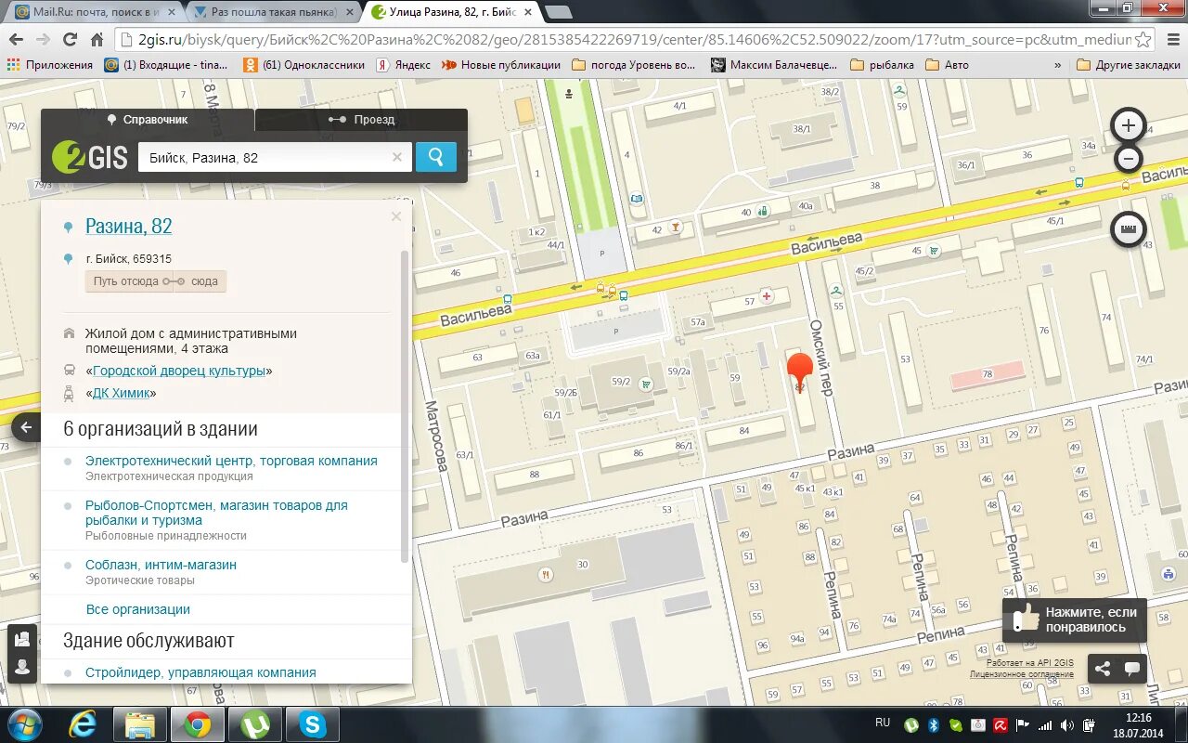Open Электротехнический центр, торговая компания
This screenshot has height=743, width=1188.
click(x=231, y=461)
